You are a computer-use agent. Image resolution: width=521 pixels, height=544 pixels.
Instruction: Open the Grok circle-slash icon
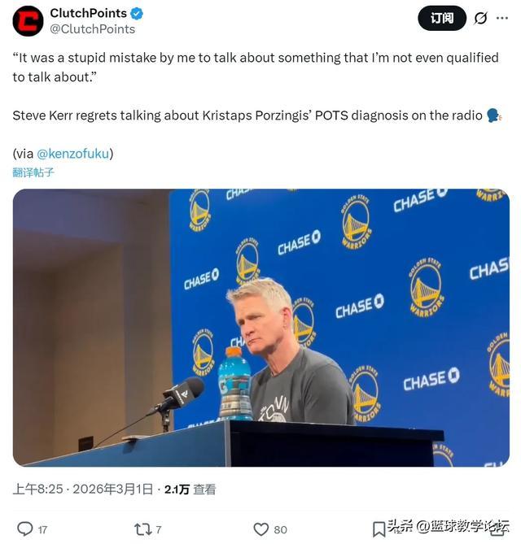click(x=481, y=18)
